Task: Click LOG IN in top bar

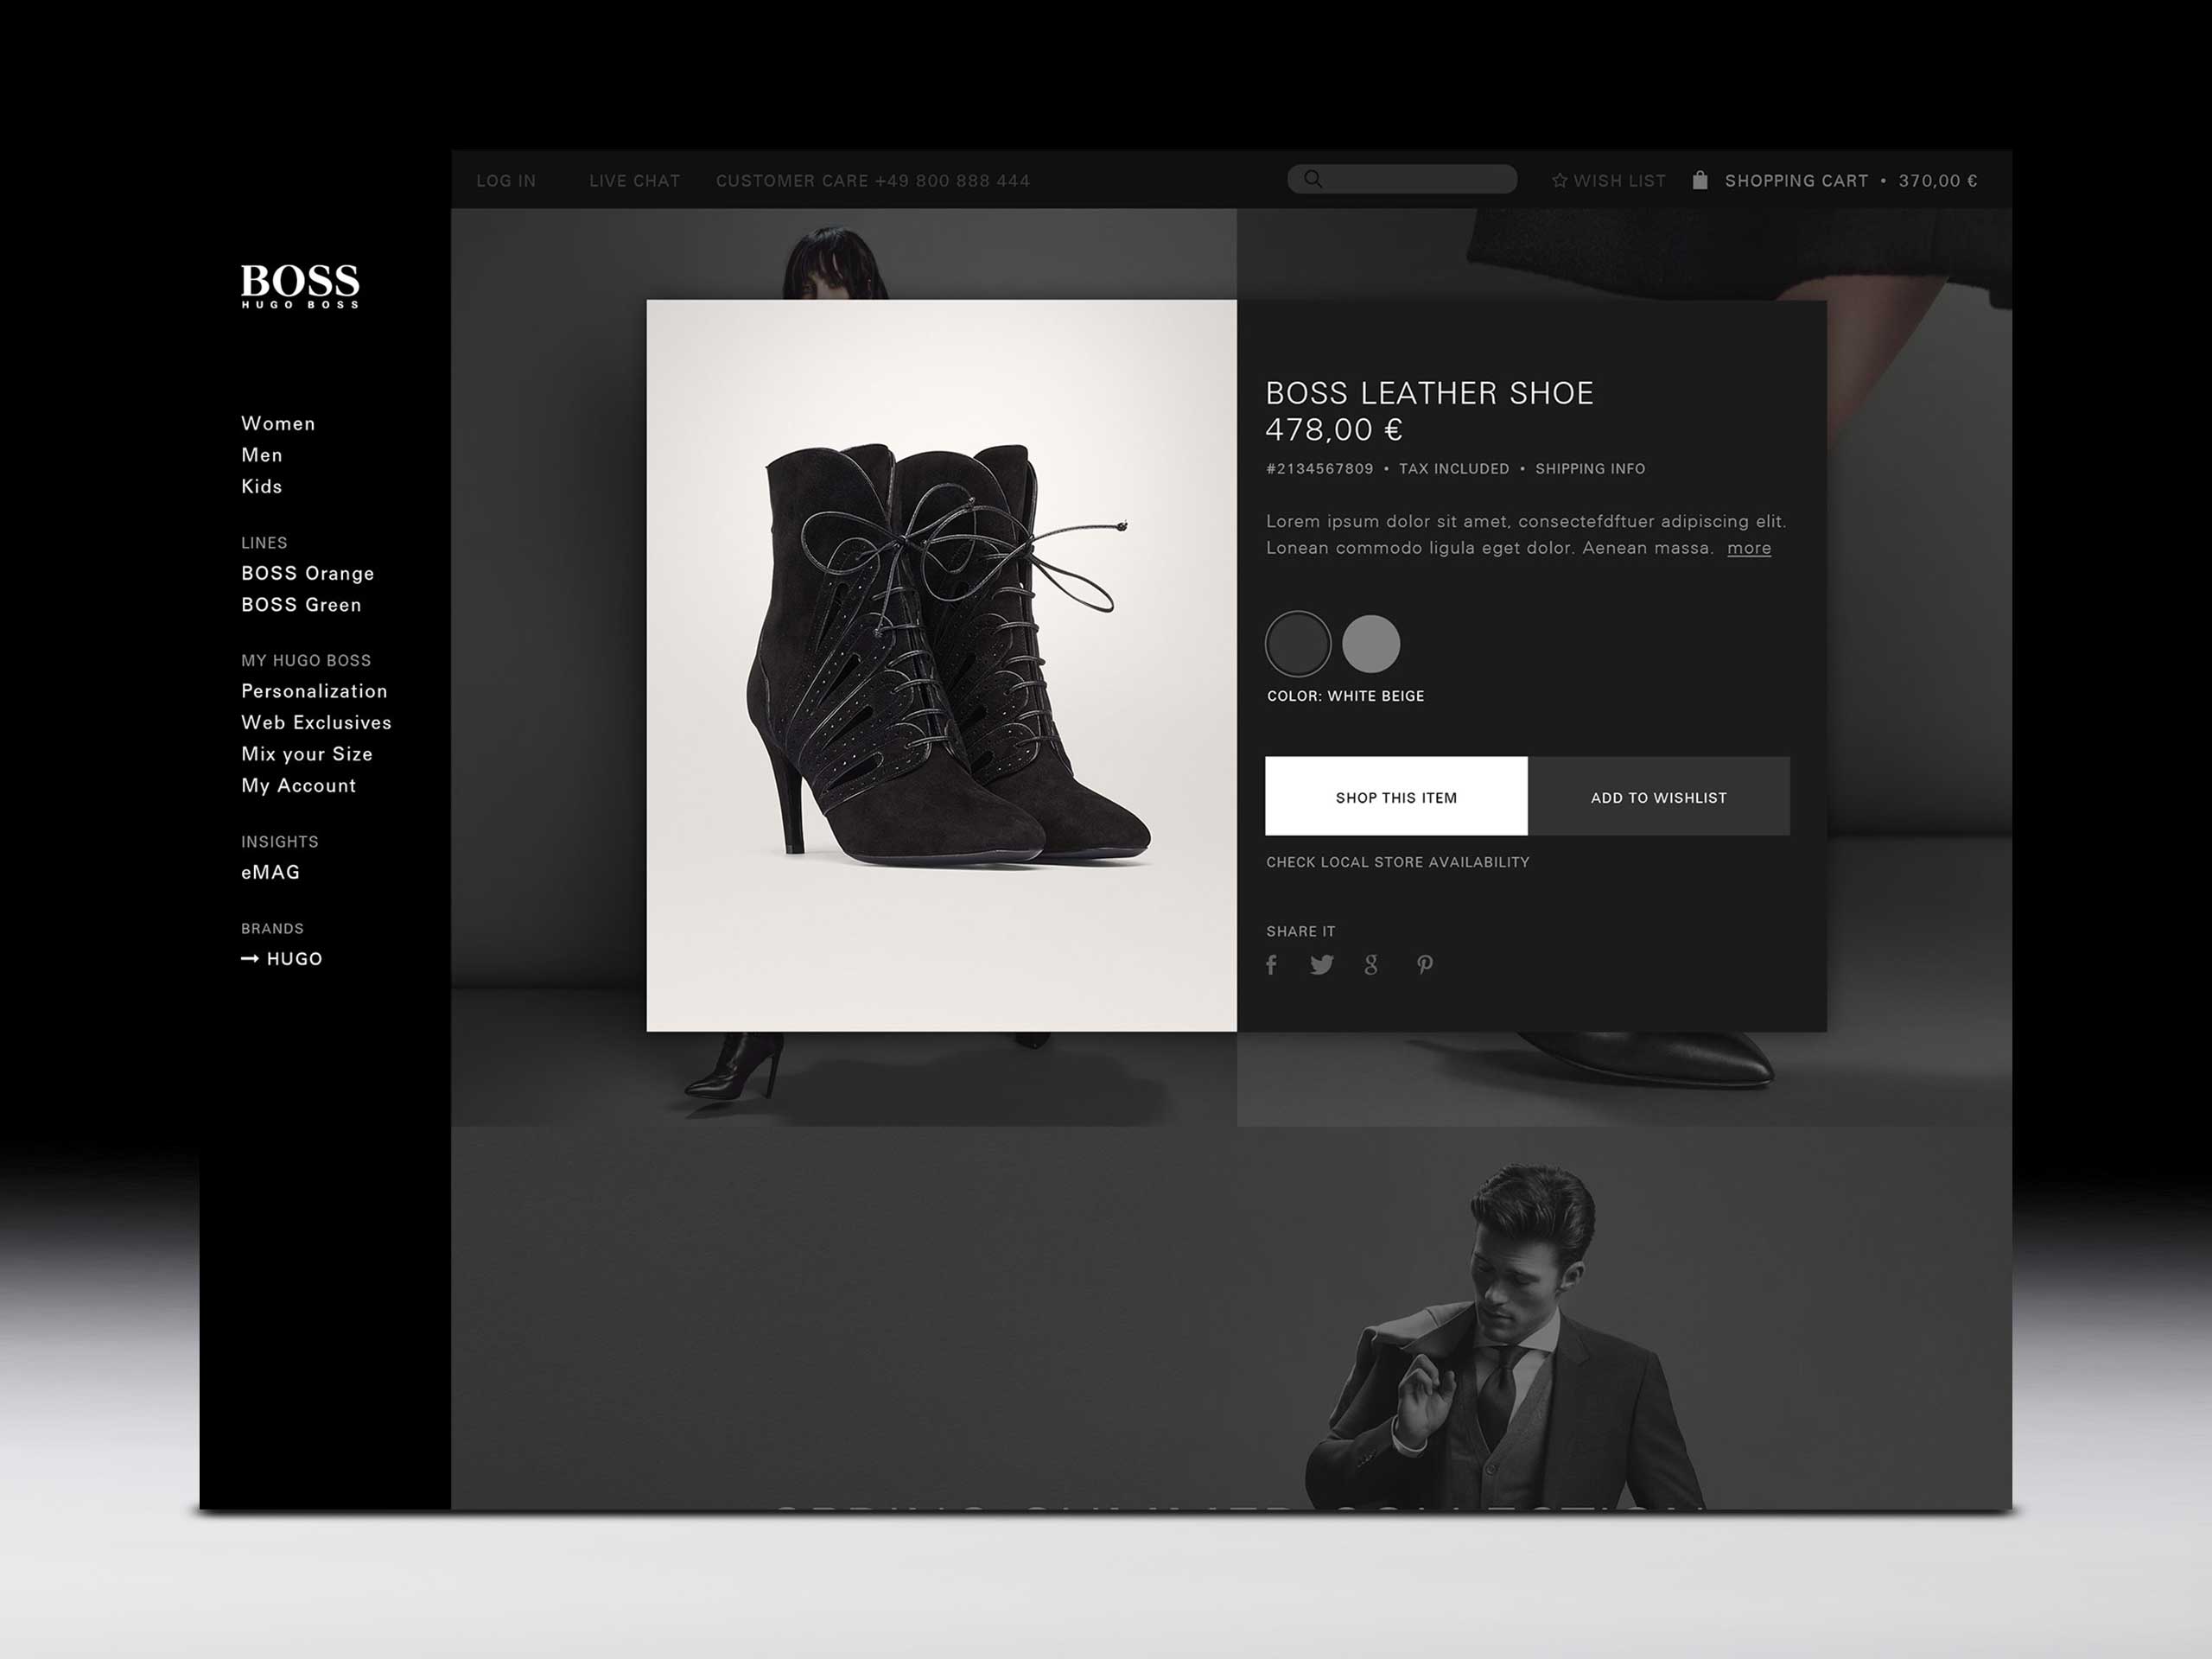Action: 506,181
